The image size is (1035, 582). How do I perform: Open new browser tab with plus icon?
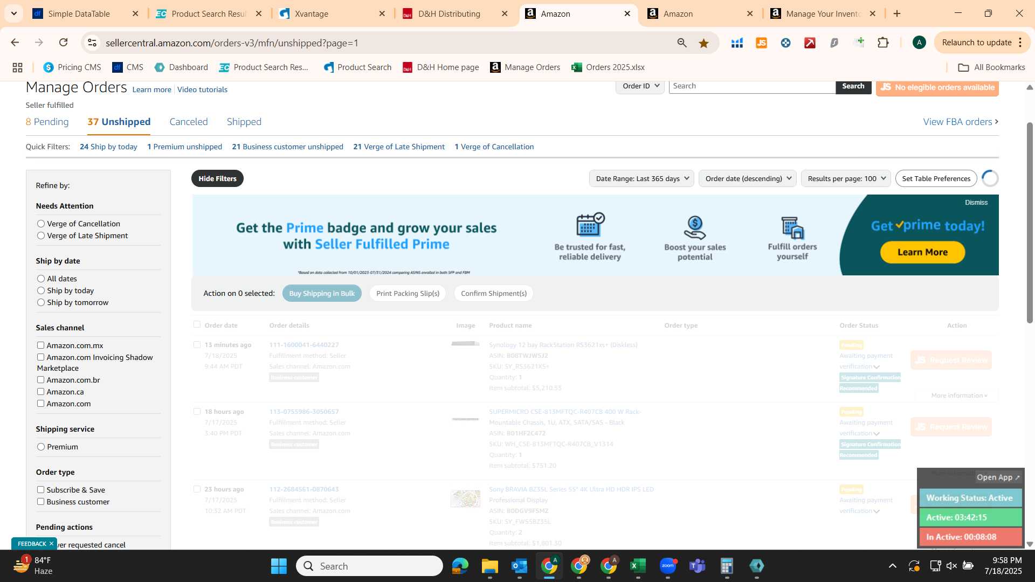pos(897,13)
